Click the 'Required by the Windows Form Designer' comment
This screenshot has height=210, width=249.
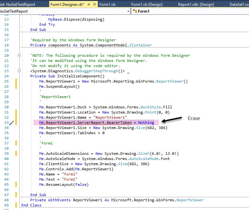73,40
